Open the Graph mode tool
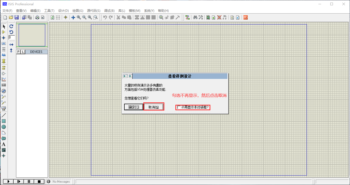 (4, 79)
